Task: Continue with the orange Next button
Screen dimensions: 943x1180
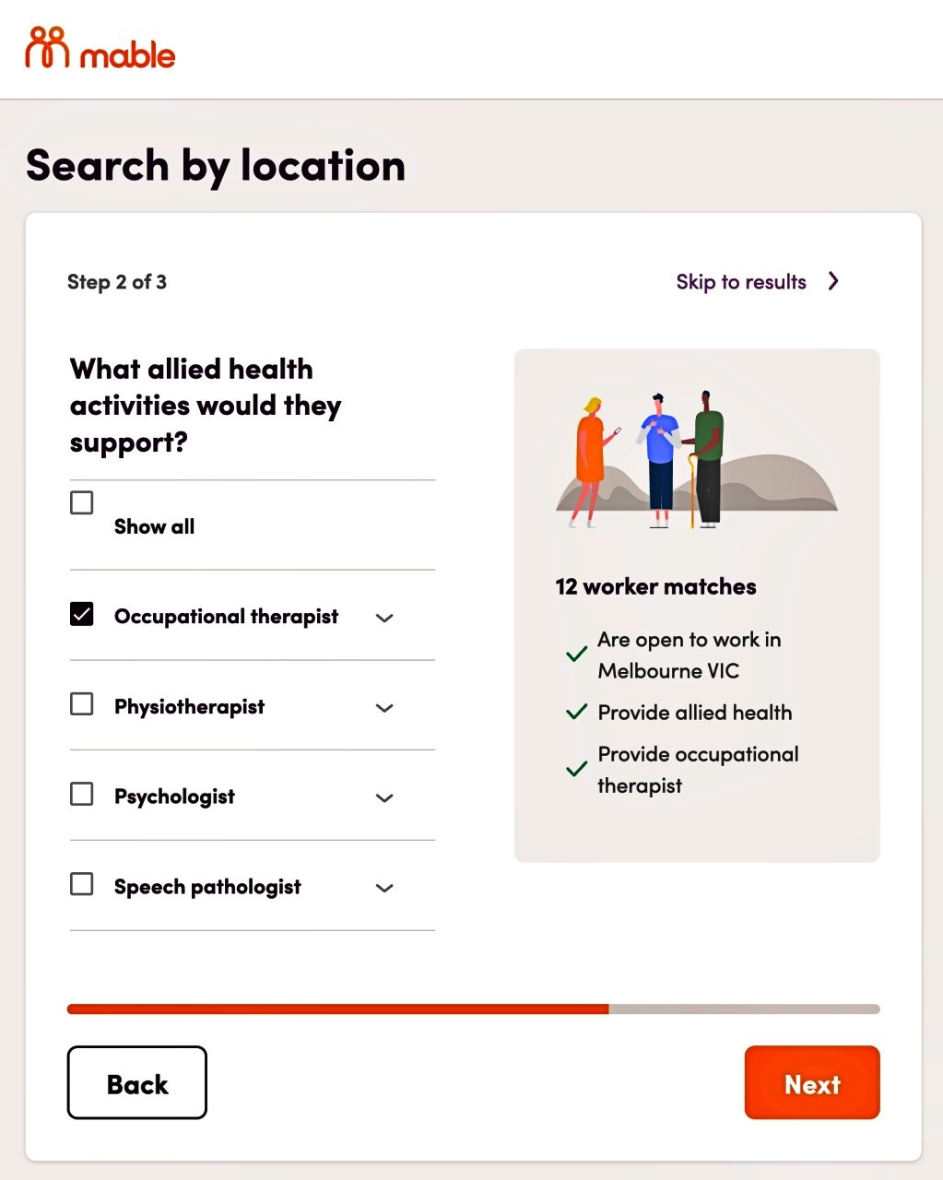Action: point(812,1082)
